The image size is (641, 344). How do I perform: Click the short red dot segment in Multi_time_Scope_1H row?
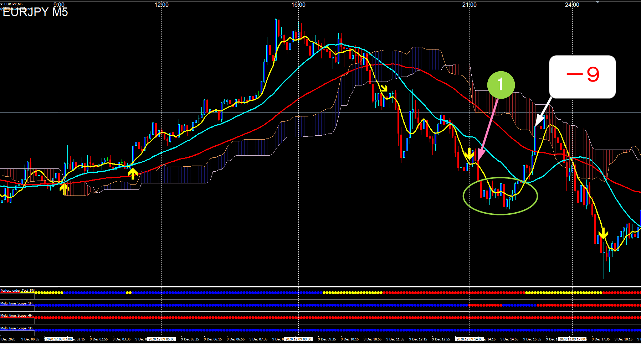click(485, 305)
